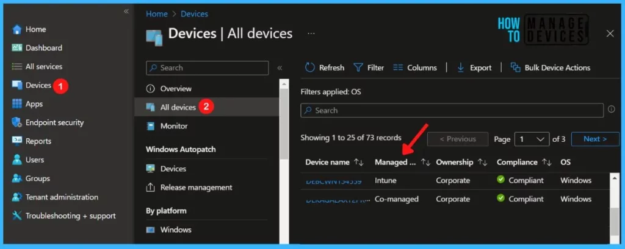Click the 'Filters applied: OS' text

[x=331, y=92]
